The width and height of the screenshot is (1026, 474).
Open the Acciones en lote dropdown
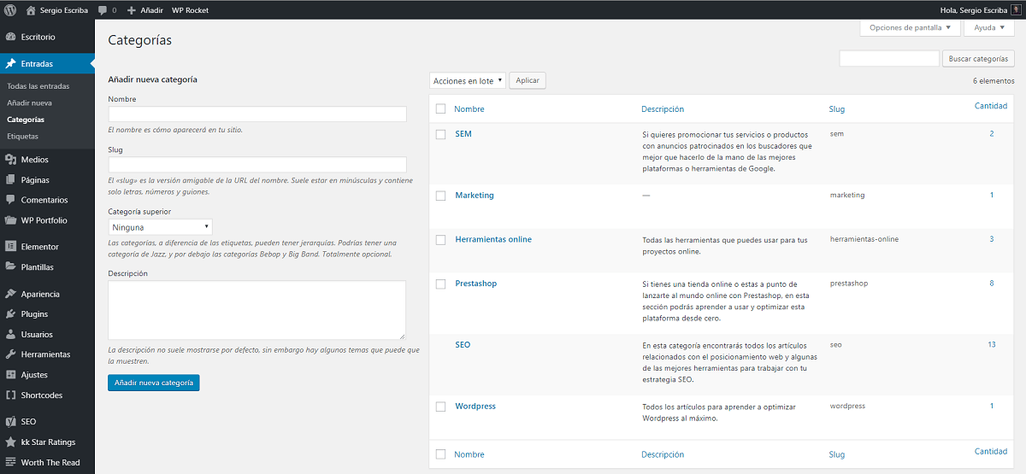coord(468,81)
